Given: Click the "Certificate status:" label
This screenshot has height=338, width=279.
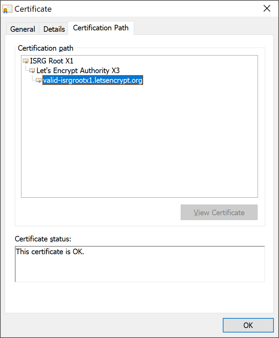Looking at the screenshot, I should tap(43, 239).
